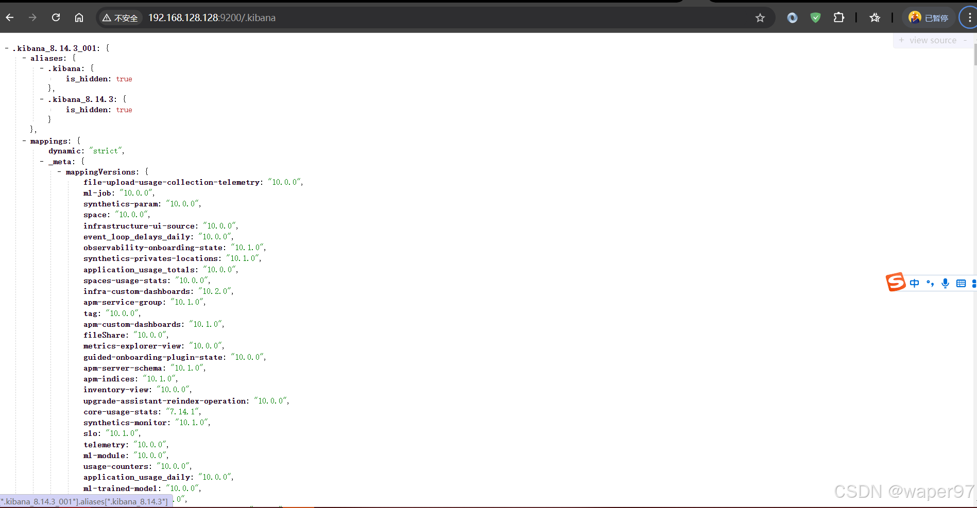This screenshot has height=508, width=977.
Task: Open the Sogou soft keyboard
Action: [961, 283]
